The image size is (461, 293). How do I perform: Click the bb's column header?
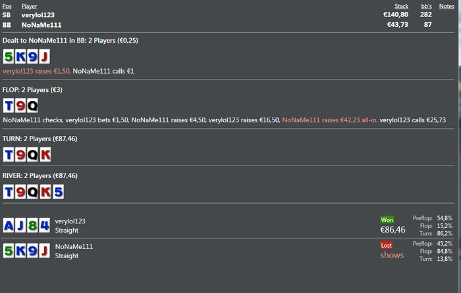pos(425,6)
